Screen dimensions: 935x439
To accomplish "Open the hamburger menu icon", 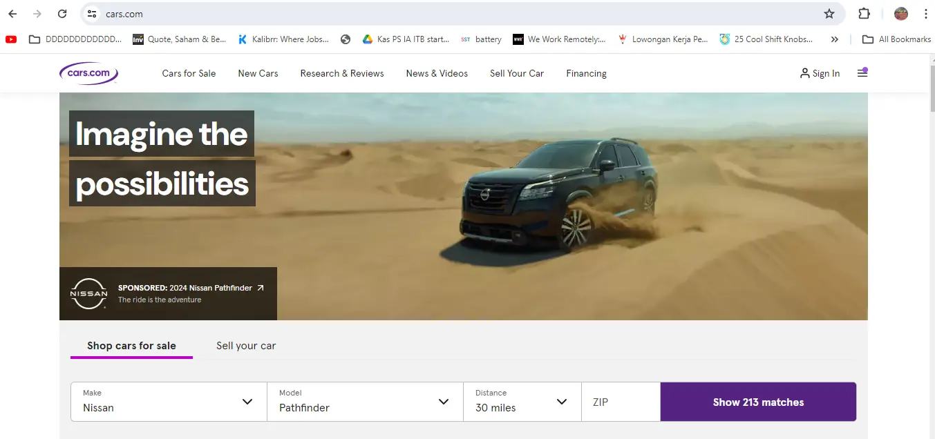I will tap(862, 73).
